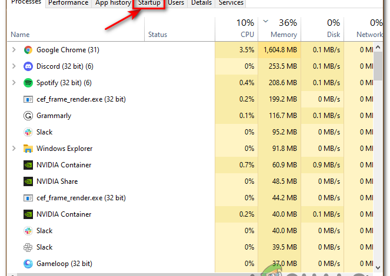This screenshot has height=276, width=390.
Task: Click the Grammarly process icon
Action: click(28, 116)
